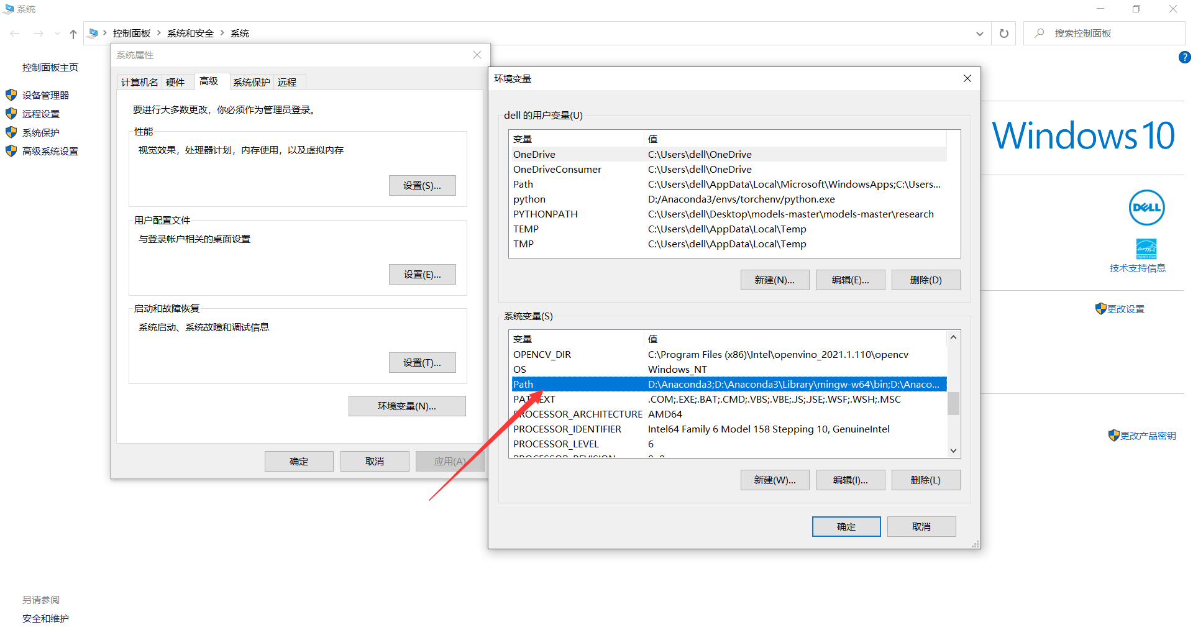This screenshot has width=1193, height=640.
Task: Select OneDrive user variable row
Action: pyautogui.click(x=729, y=154)
